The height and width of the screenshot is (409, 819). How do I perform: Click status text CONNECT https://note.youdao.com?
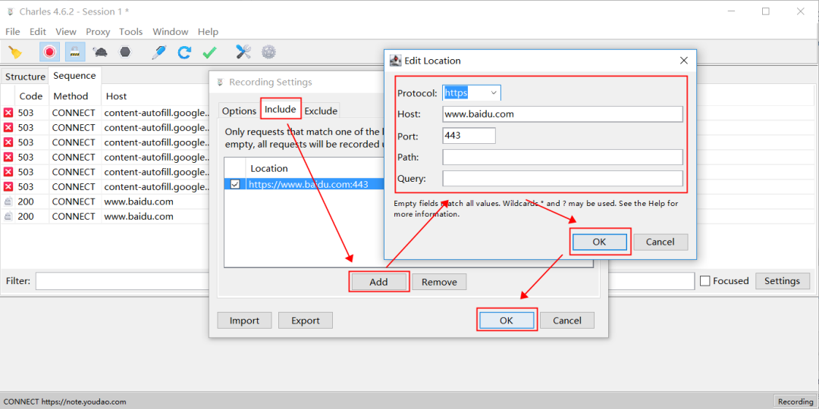[x=64, y=401]
